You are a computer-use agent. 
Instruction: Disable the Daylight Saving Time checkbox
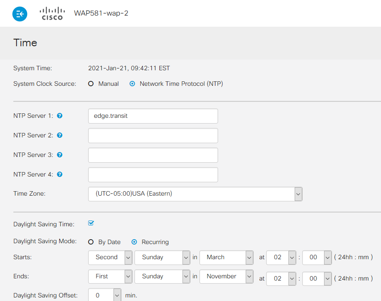click(91, 223)
